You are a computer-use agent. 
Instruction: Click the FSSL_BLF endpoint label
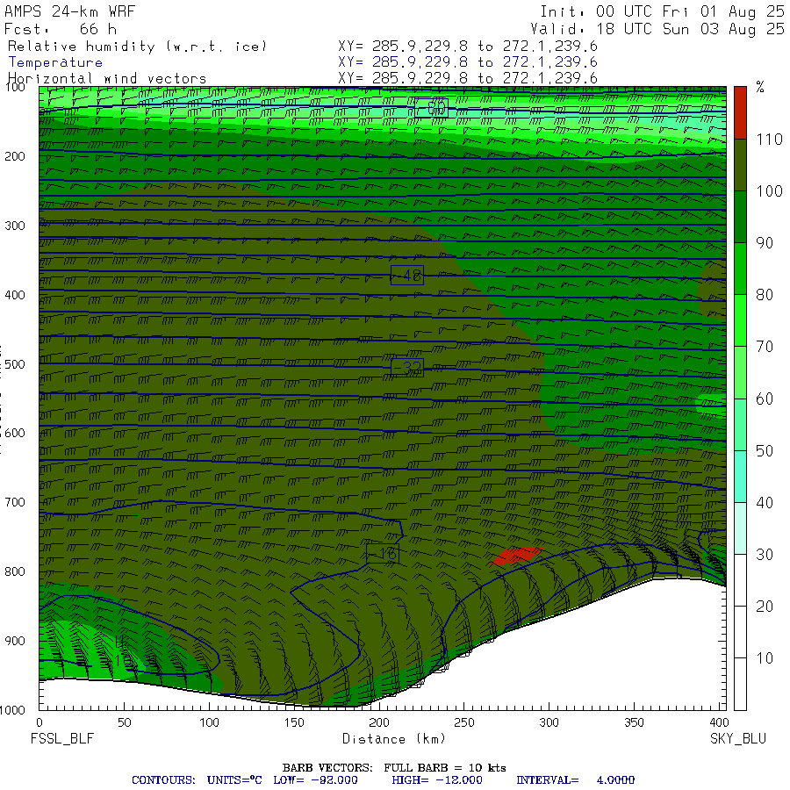tap(62, 739)
